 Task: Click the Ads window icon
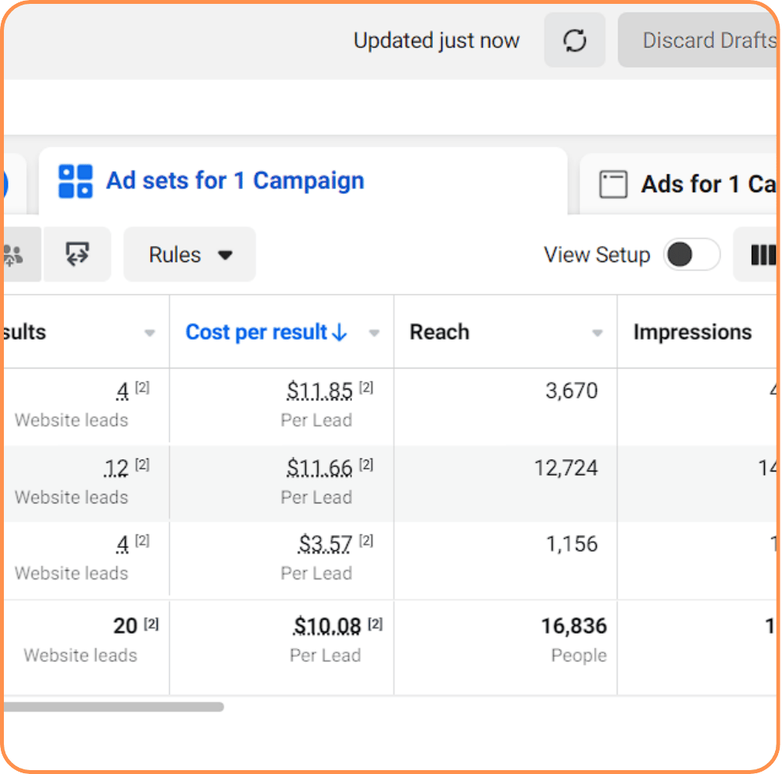613,185
